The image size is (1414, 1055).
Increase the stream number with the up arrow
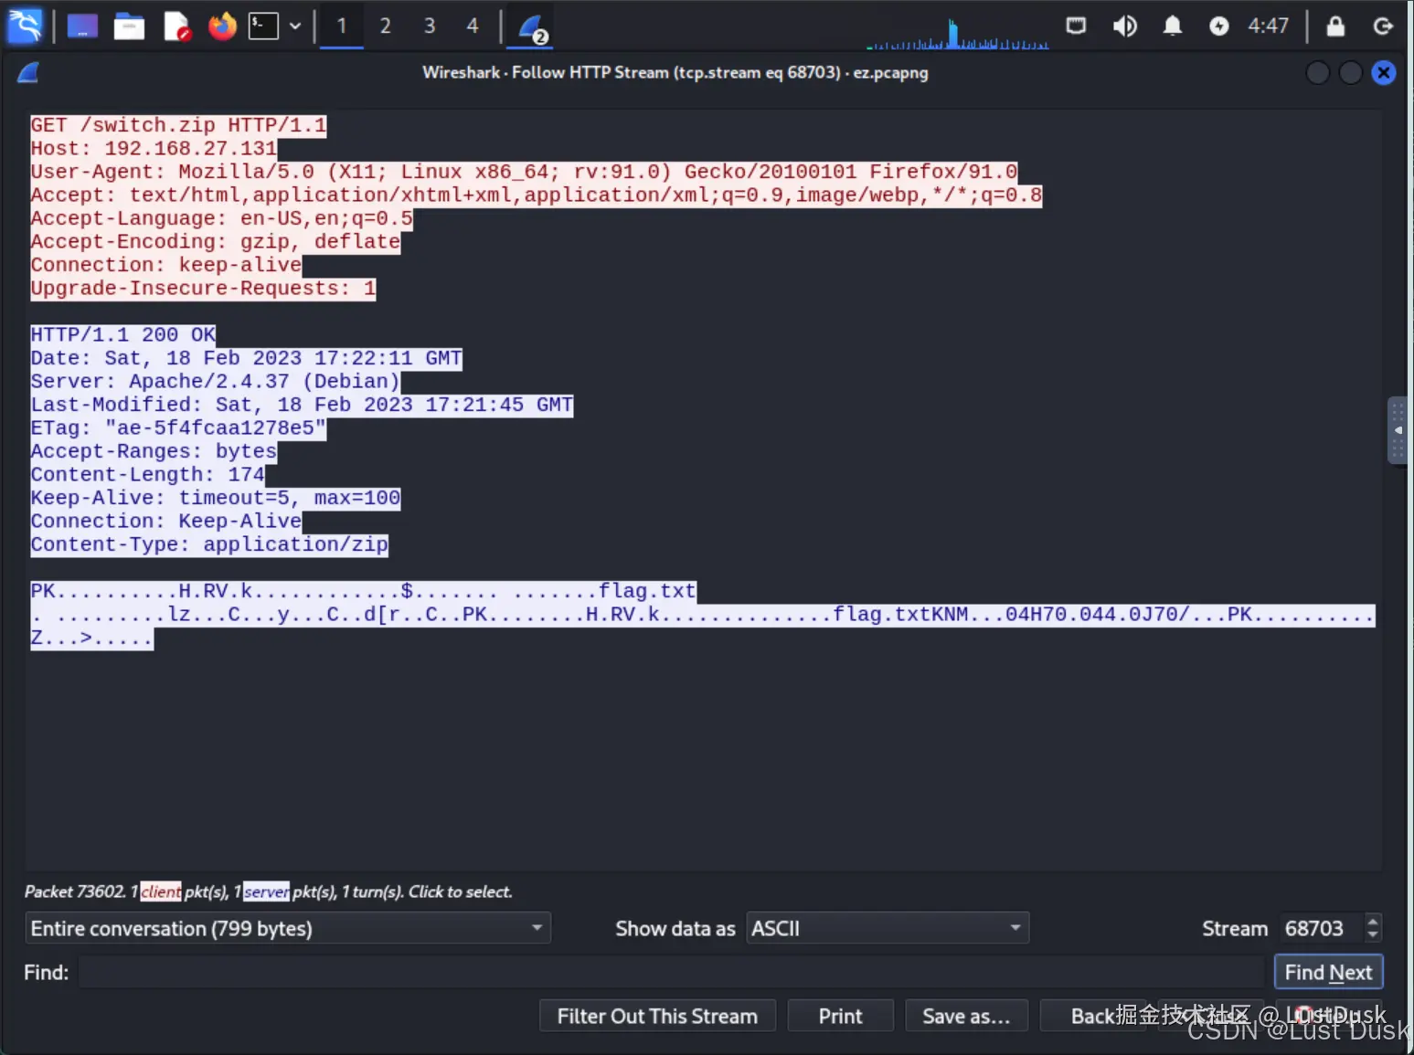point(1373,921)
